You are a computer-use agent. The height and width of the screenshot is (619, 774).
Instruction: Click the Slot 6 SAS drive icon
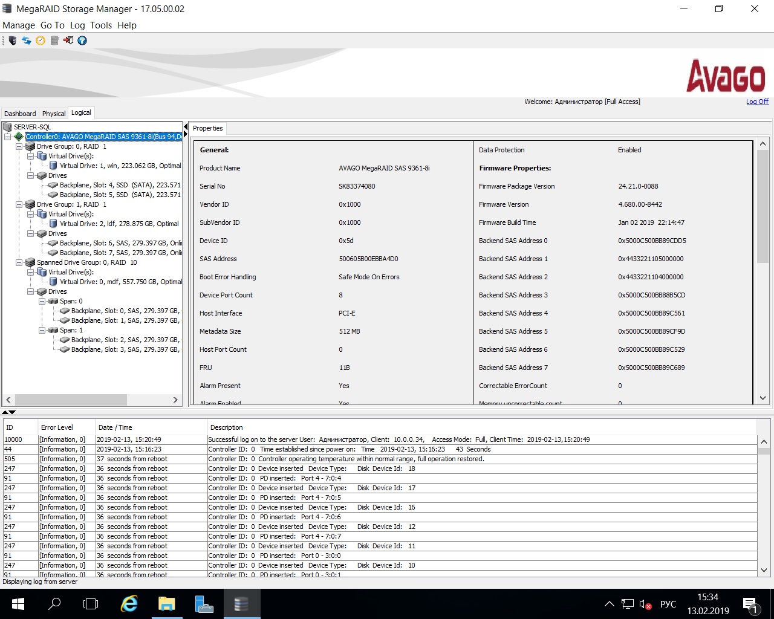point(53,243)
